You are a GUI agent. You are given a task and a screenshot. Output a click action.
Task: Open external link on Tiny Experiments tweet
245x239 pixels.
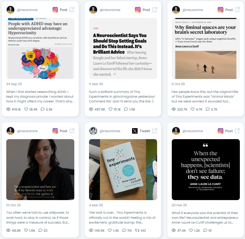click(x=155, y=131)
